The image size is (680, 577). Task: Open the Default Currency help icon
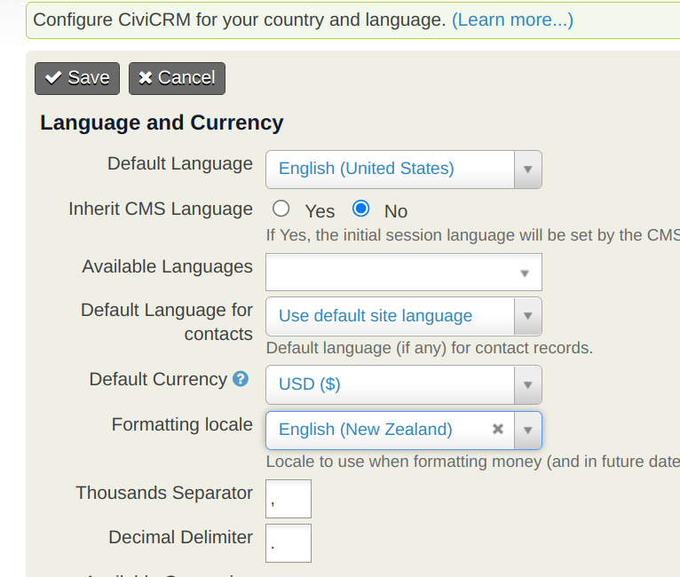(x=240, y=379)
